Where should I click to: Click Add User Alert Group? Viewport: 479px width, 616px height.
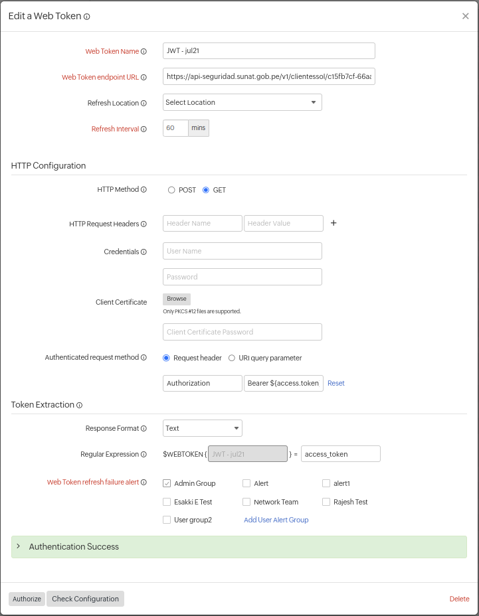click(276, 520)
